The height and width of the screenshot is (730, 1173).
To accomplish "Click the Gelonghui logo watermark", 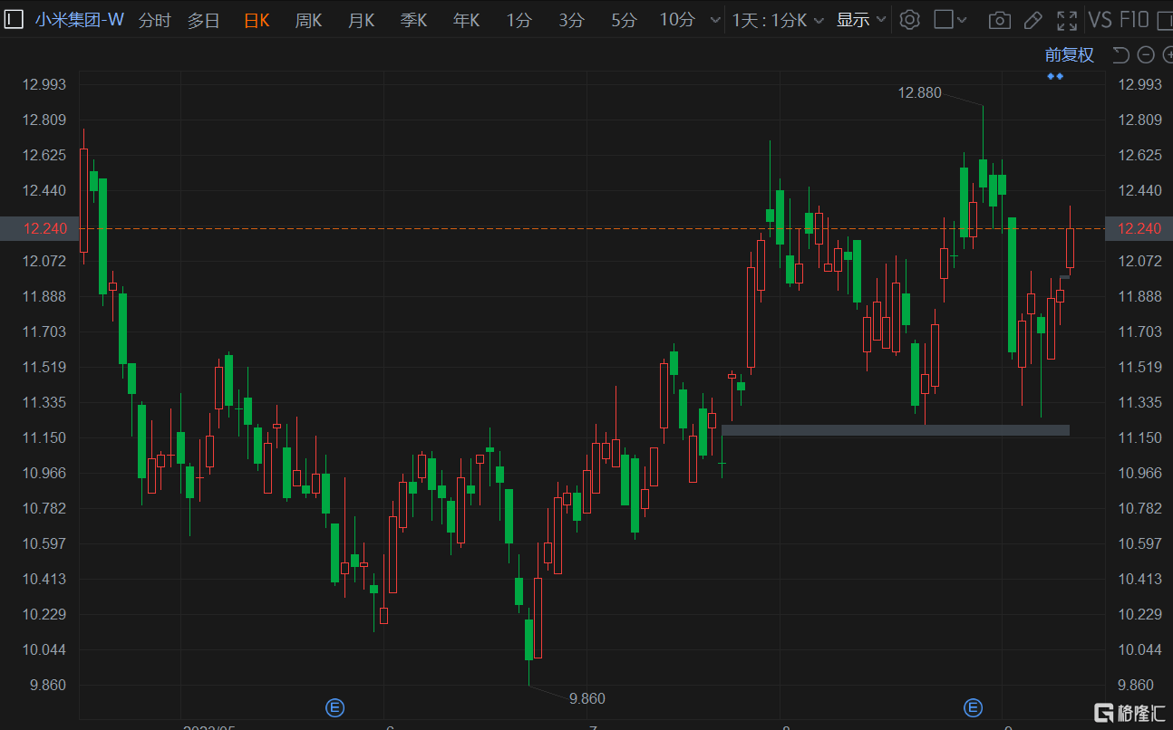I will 1129,713.
